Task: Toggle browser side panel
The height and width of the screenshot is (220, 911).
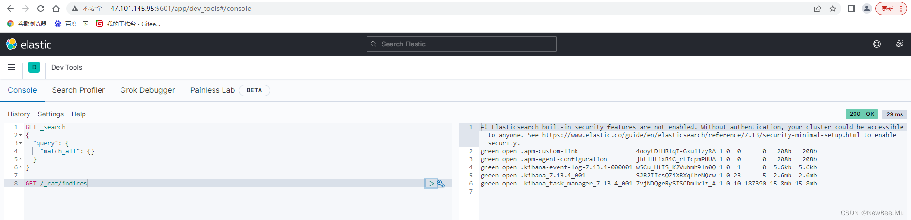Action: tap(852, 9)
